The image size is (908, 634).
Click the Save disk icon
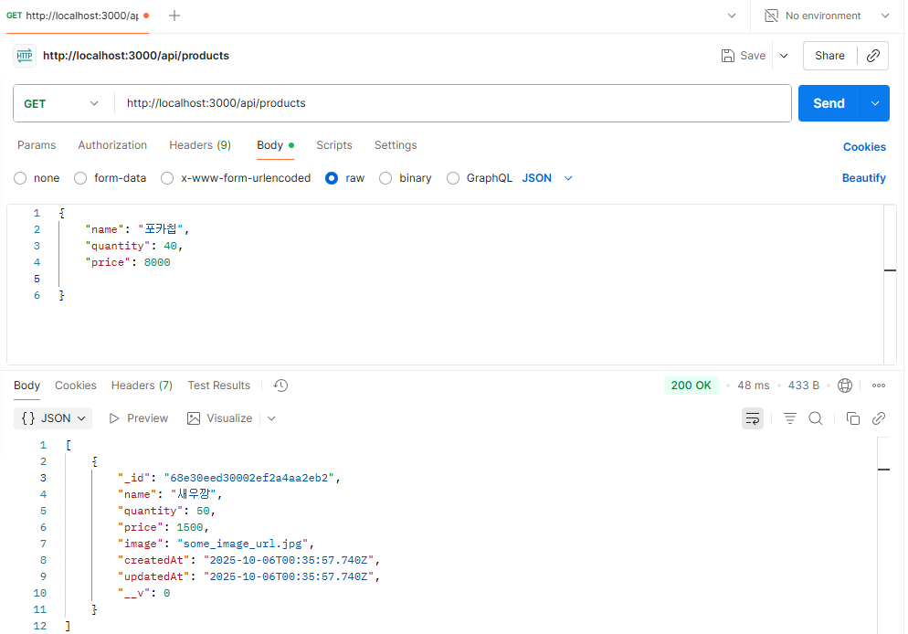727,56
